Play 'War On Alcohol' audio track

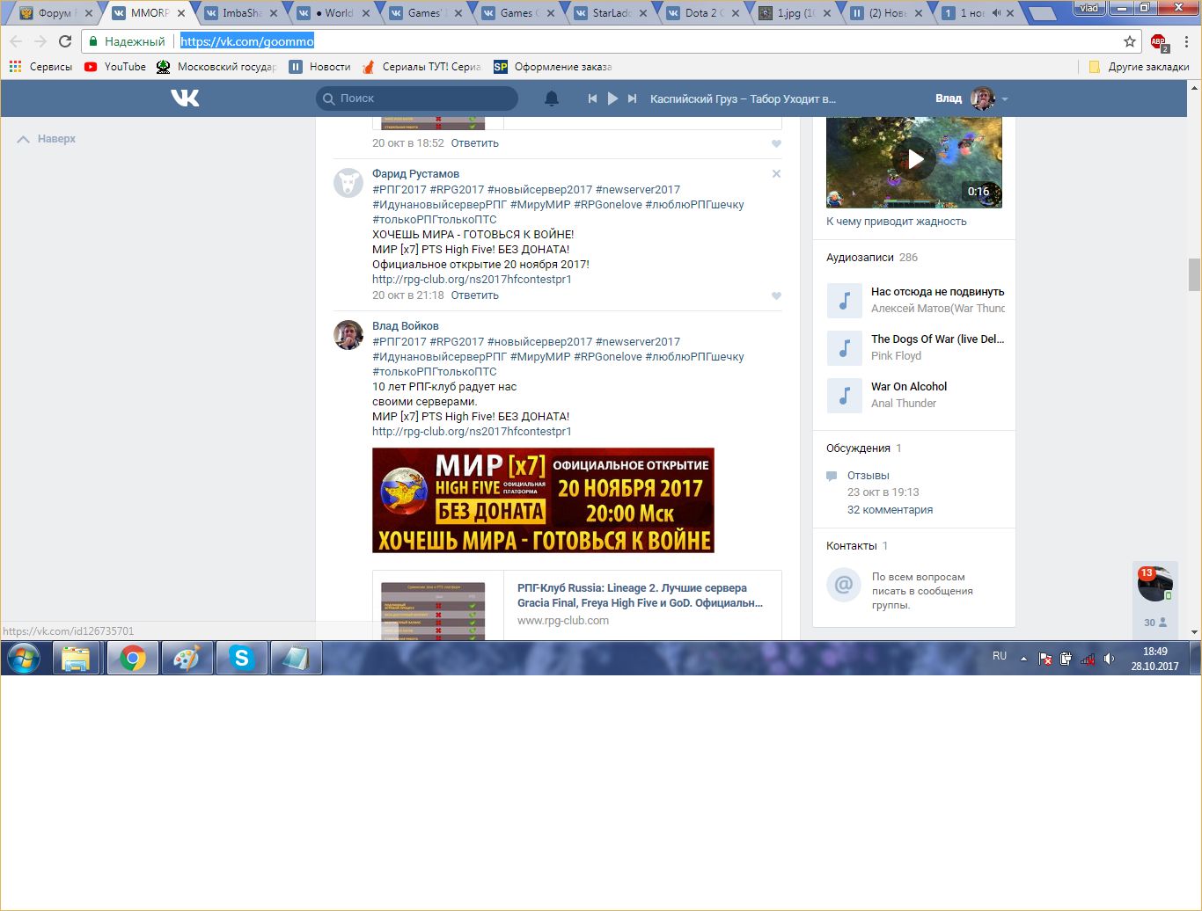[844, 395]
